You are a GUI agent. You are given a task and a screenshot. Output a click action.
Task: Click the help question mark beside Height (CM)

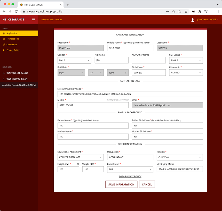(78, 164)
